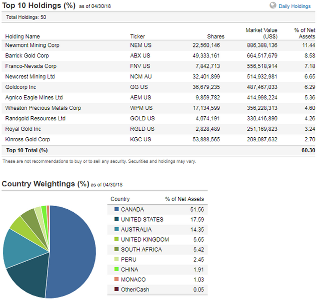Click the PERU legend label
The height and width of the screenshot is (304, 320).
[x=128, y=259]
